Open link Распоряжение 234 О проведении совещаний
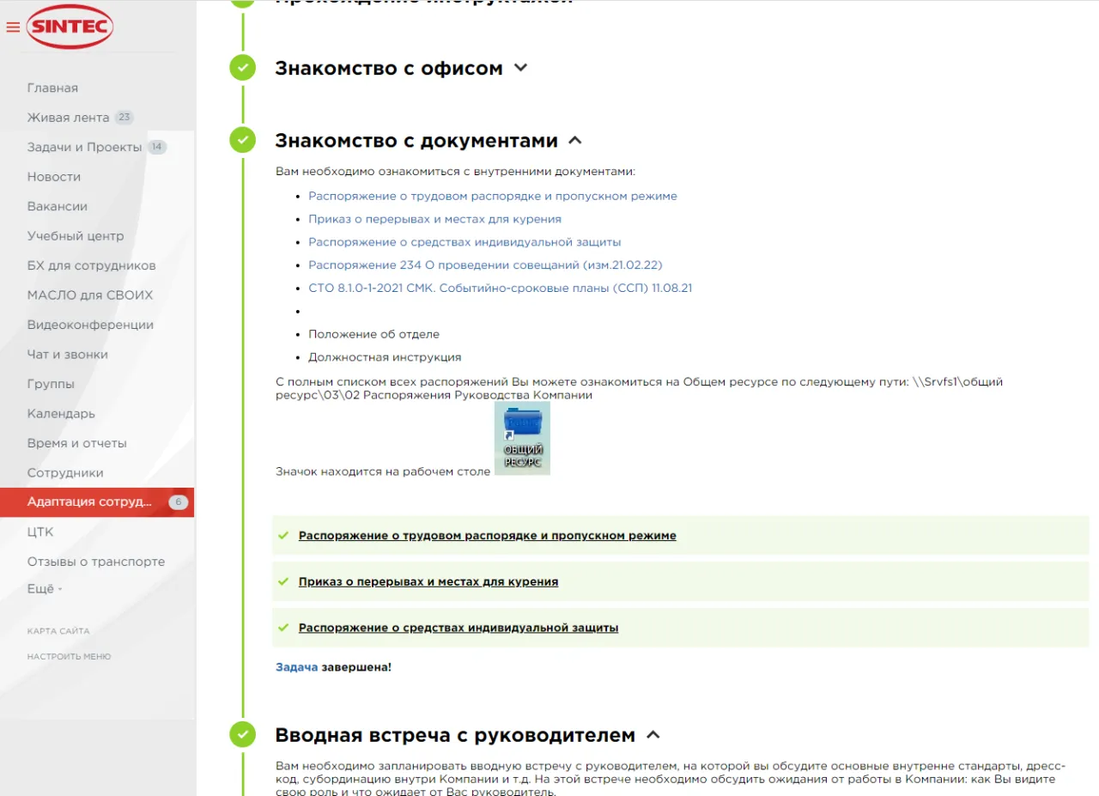The width and height of the screenshot is (1099, 796). pos(485,265)
